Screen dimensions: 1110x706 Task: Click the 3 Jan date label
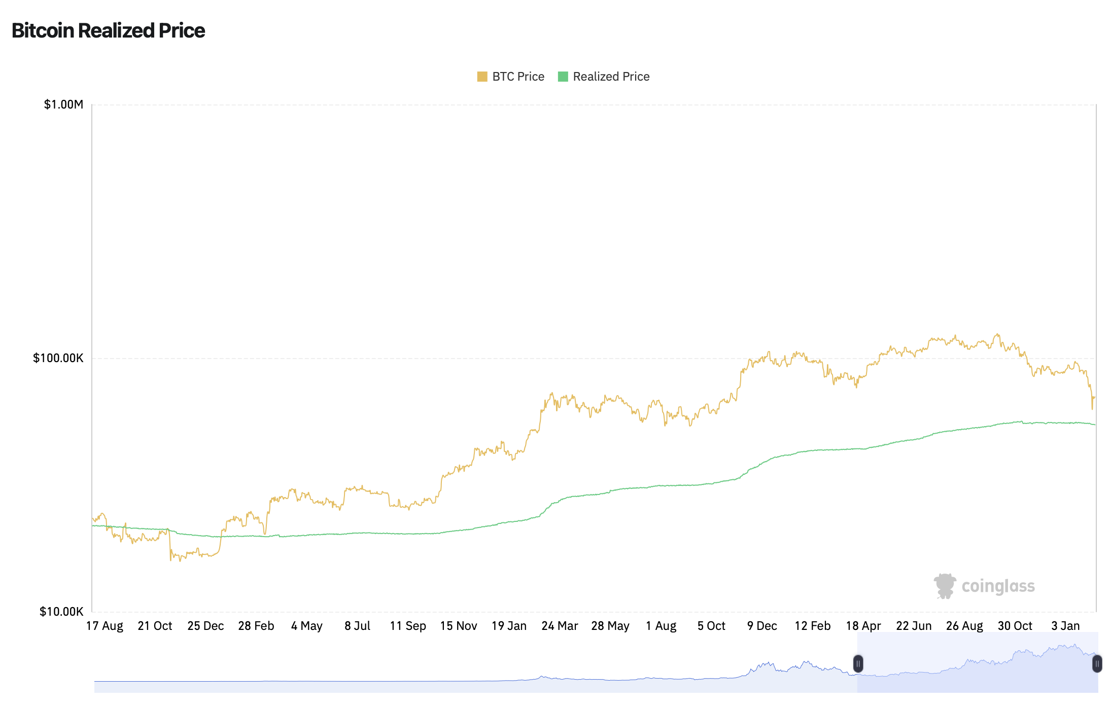1065,626
